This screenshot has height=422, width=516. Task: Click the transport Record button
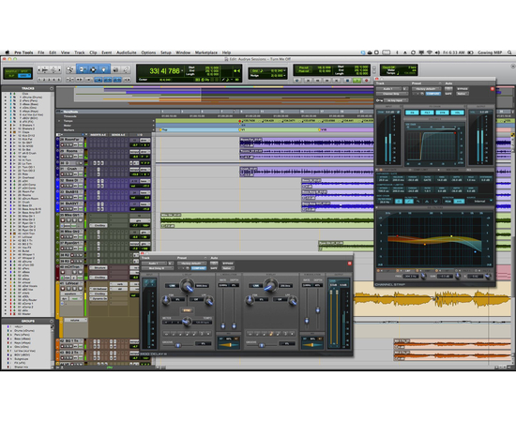coord(366,81)
